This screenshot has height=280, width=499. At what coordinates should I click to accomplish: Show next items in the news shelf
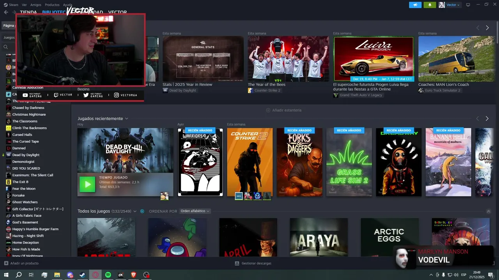click(x=487, y=28)
